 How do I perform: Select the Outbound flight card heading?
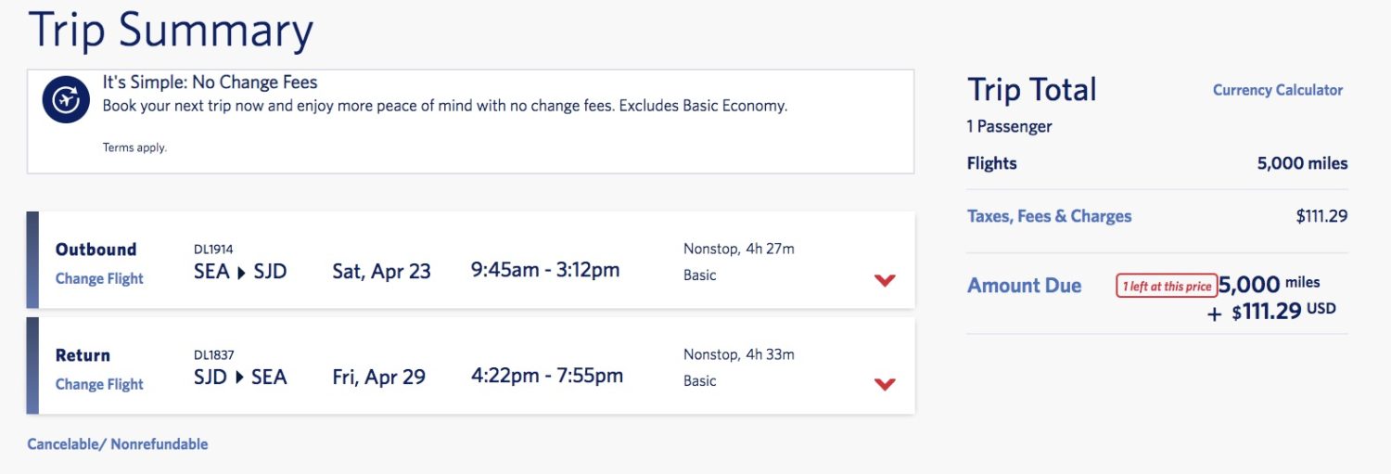[x=96, y=250]
